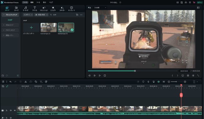Open the ツール (Tools) menu
The image size is (204, 119).
[38, 2]
